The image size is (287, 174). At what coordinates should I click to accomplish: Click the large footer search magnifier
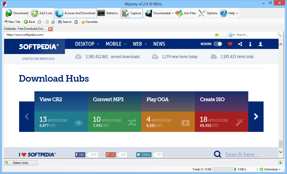[218, 154]
